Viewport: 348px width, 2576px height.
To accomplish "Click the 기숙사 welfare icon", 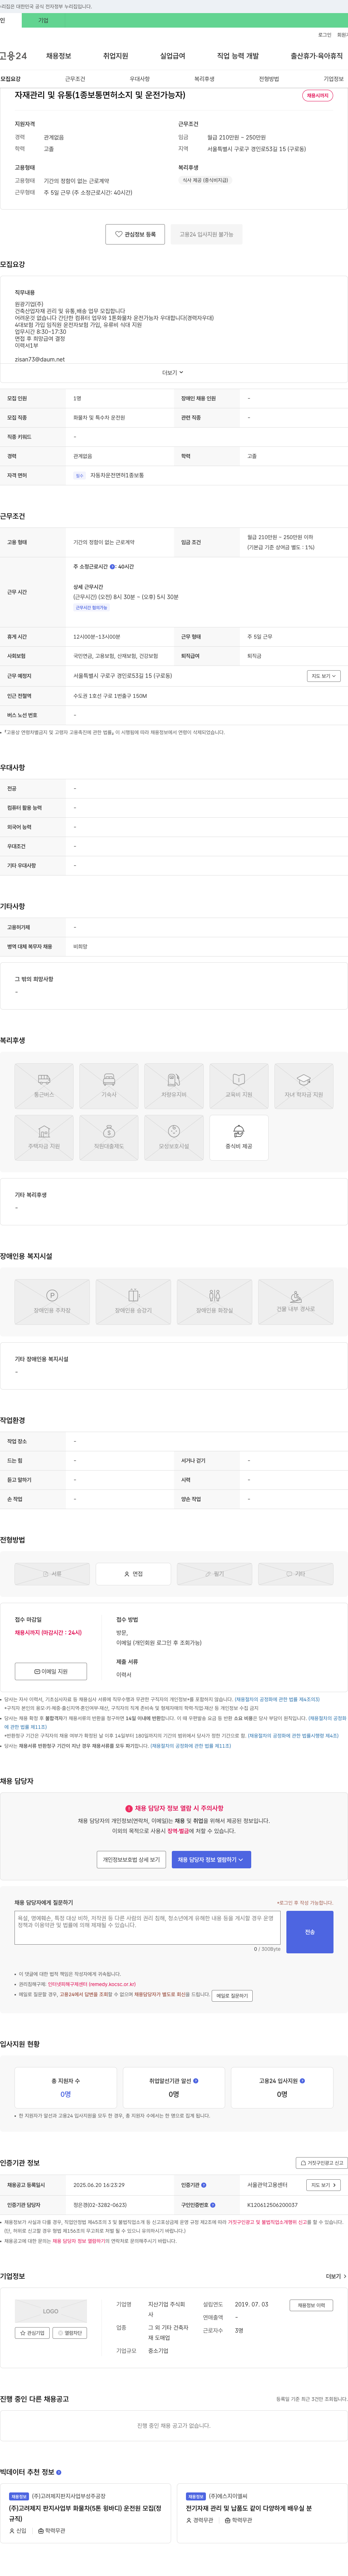I will tap(109, 1086).
